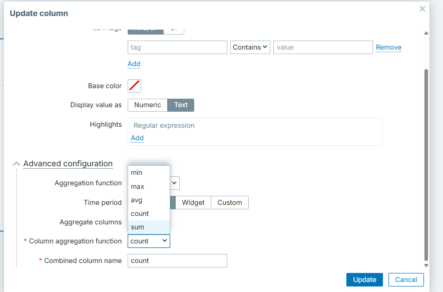The height and width of the screenshot is (292, 443).
Task: Pick count option in dropdown list
Action: 148,213
